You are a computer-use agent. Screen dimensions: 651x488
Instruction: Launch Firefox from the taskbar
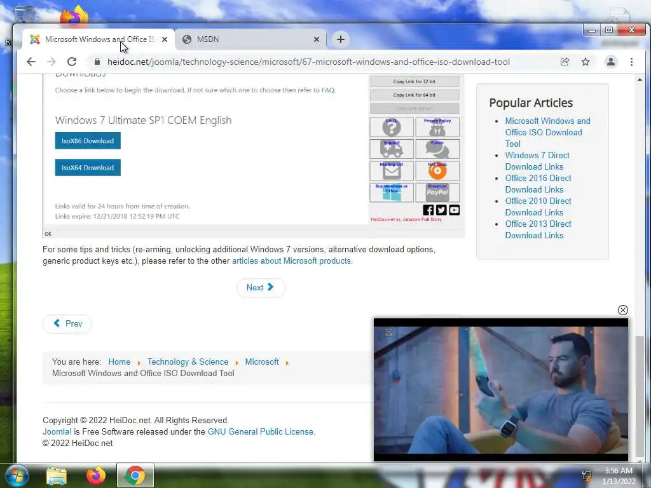tap(96, 475)
